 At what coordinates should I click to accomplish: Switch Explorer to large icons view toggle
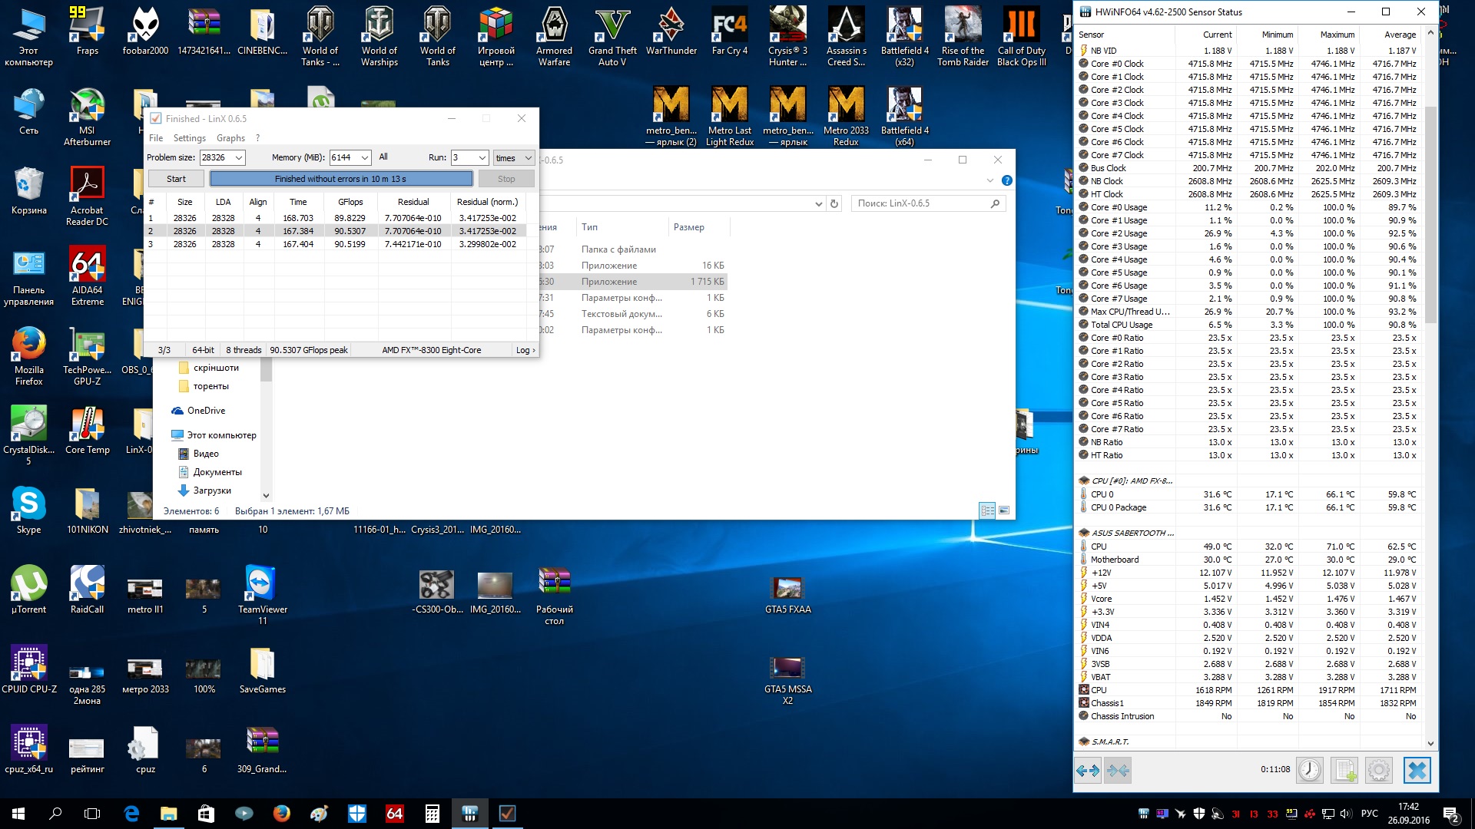tap(1004, 510)
